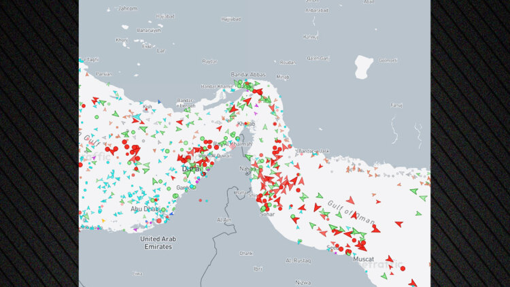Click the Dhank town label
510x287 pixels.
[x=246, y=253]
